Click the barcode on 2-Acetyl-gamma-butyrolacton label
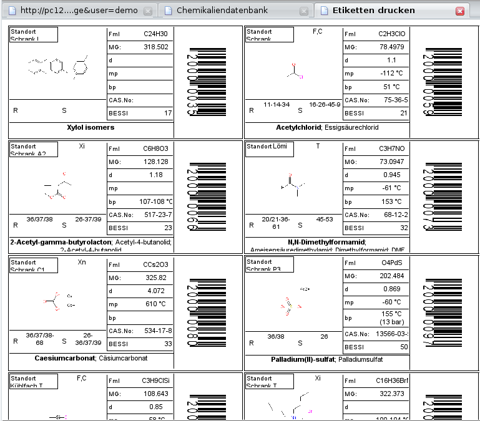Image resolution: width=480 pixels, height=421 pixels. pyautogui.click(x=207, y=196)
